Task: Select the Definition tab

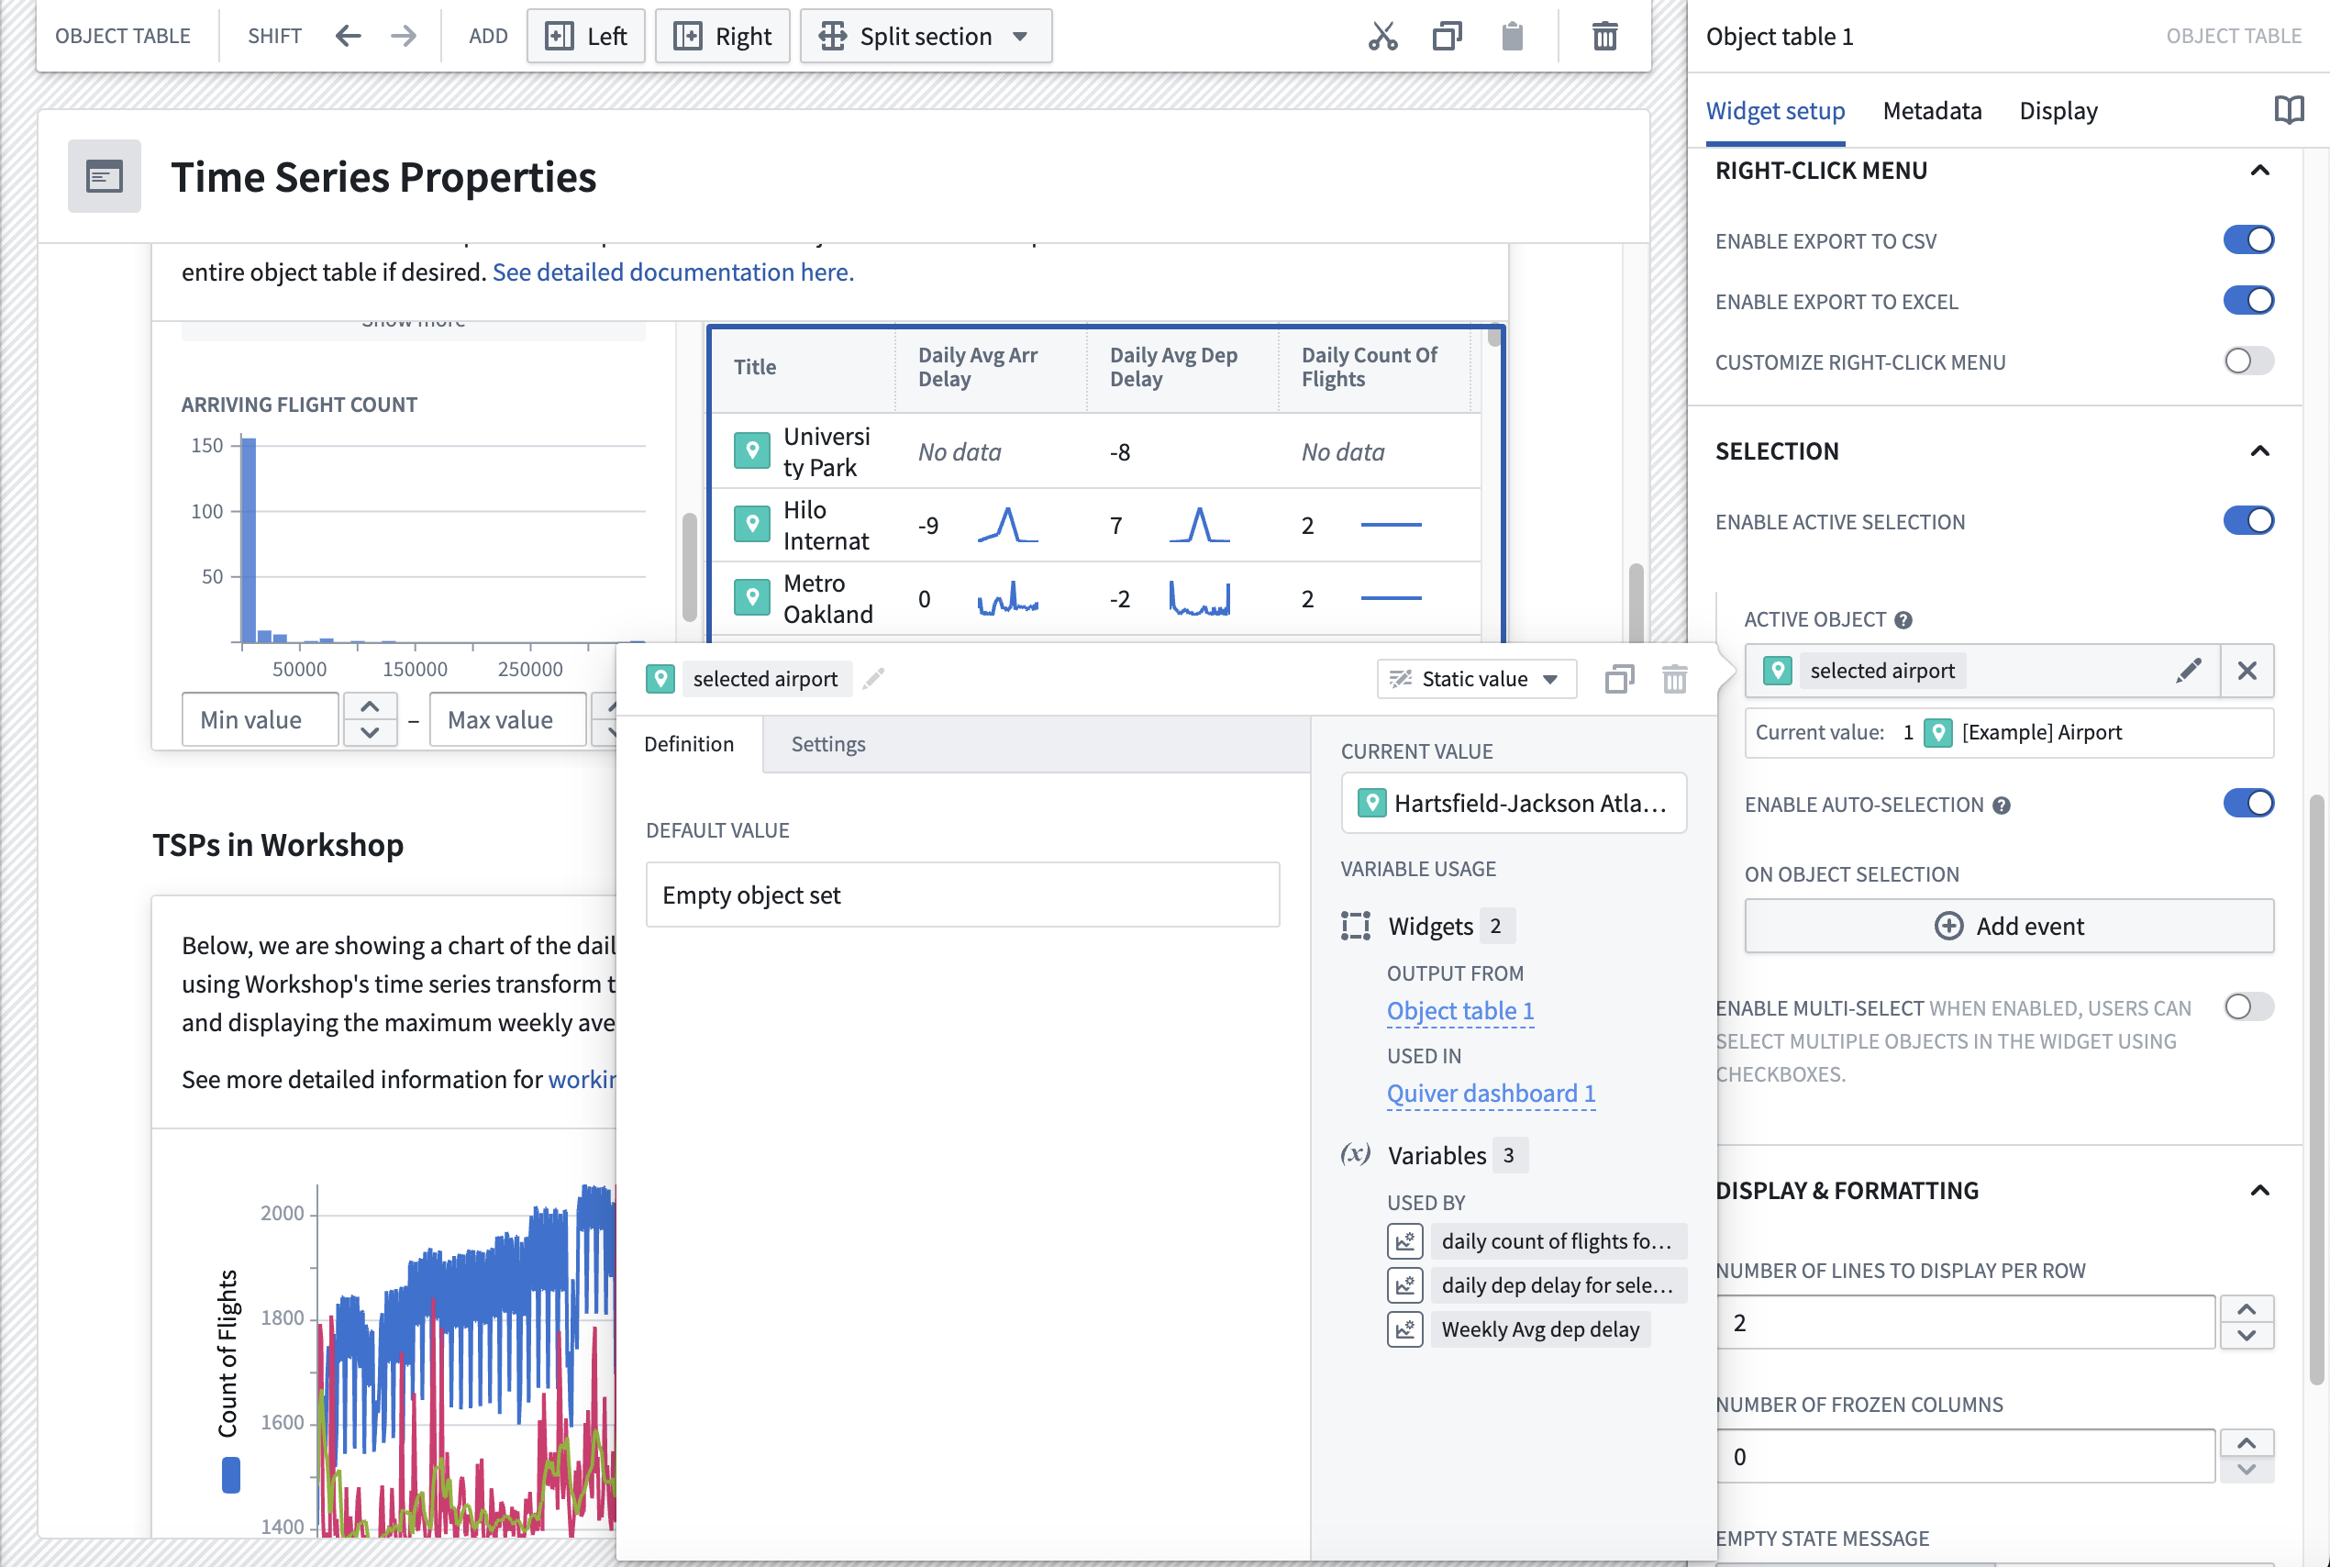Action: tap(688, 745)
